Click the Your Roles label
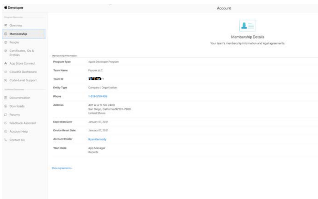This screenshot has height=199, width=318. click(60, 148)
